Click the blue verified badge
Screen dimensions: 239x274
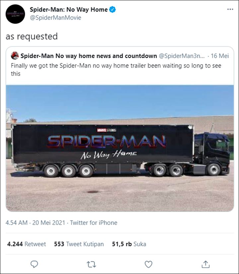point(113,9)
